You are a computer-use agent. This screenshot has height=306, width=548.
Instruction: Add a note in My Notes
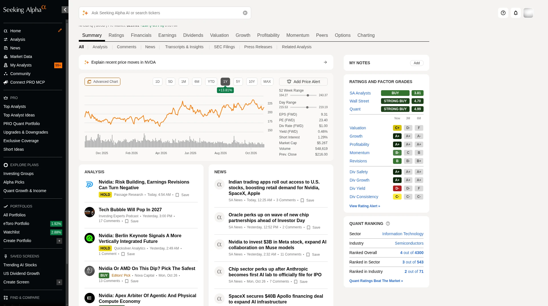(417, 63)
